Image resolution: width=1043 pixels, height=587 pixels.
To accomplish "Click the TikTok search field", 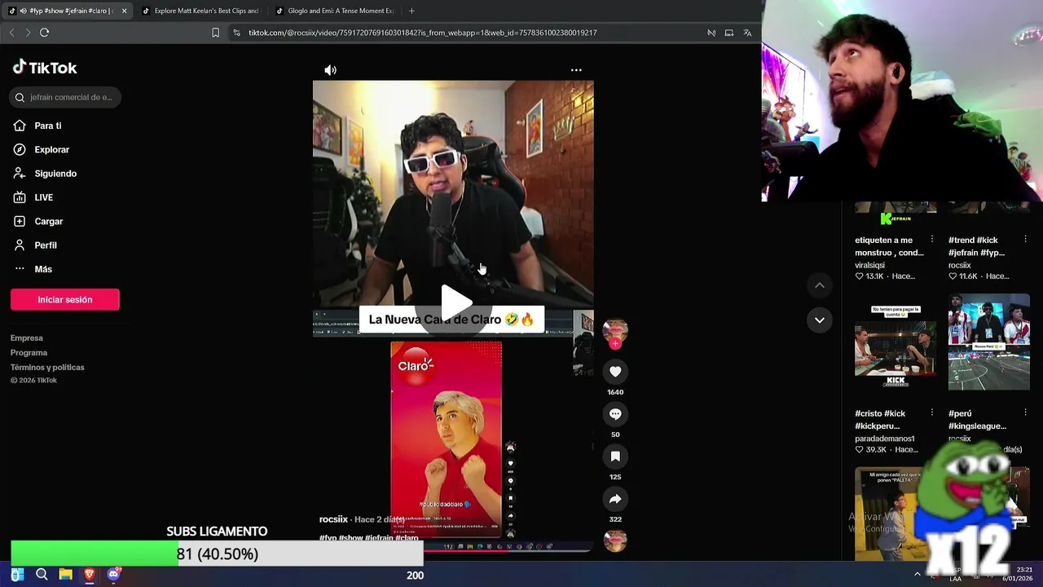I will (66, 97).
